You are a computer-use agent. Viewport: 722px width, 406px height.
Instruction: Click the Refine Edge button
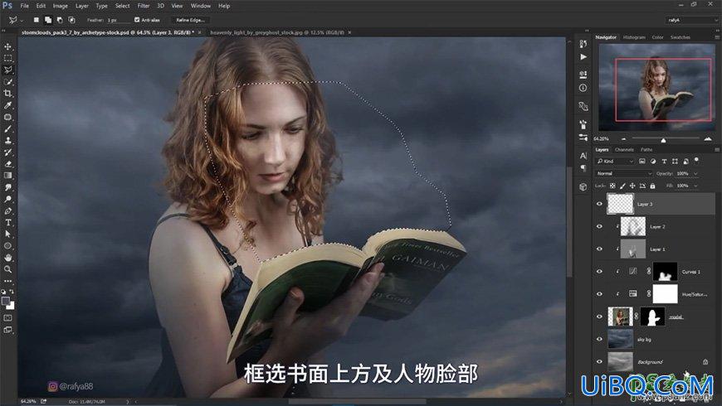190,20
